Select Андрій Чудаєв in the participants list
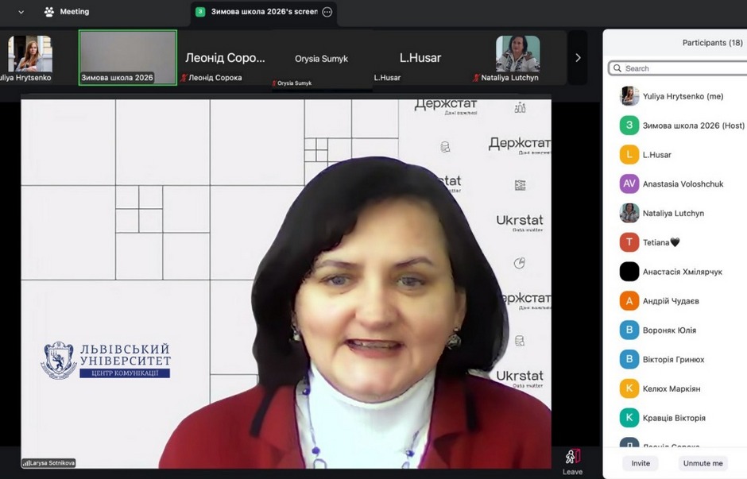 671,301
